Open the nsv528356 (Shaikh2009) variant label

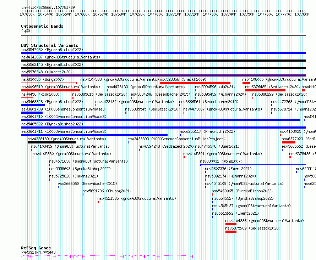[x=183, y=79]
